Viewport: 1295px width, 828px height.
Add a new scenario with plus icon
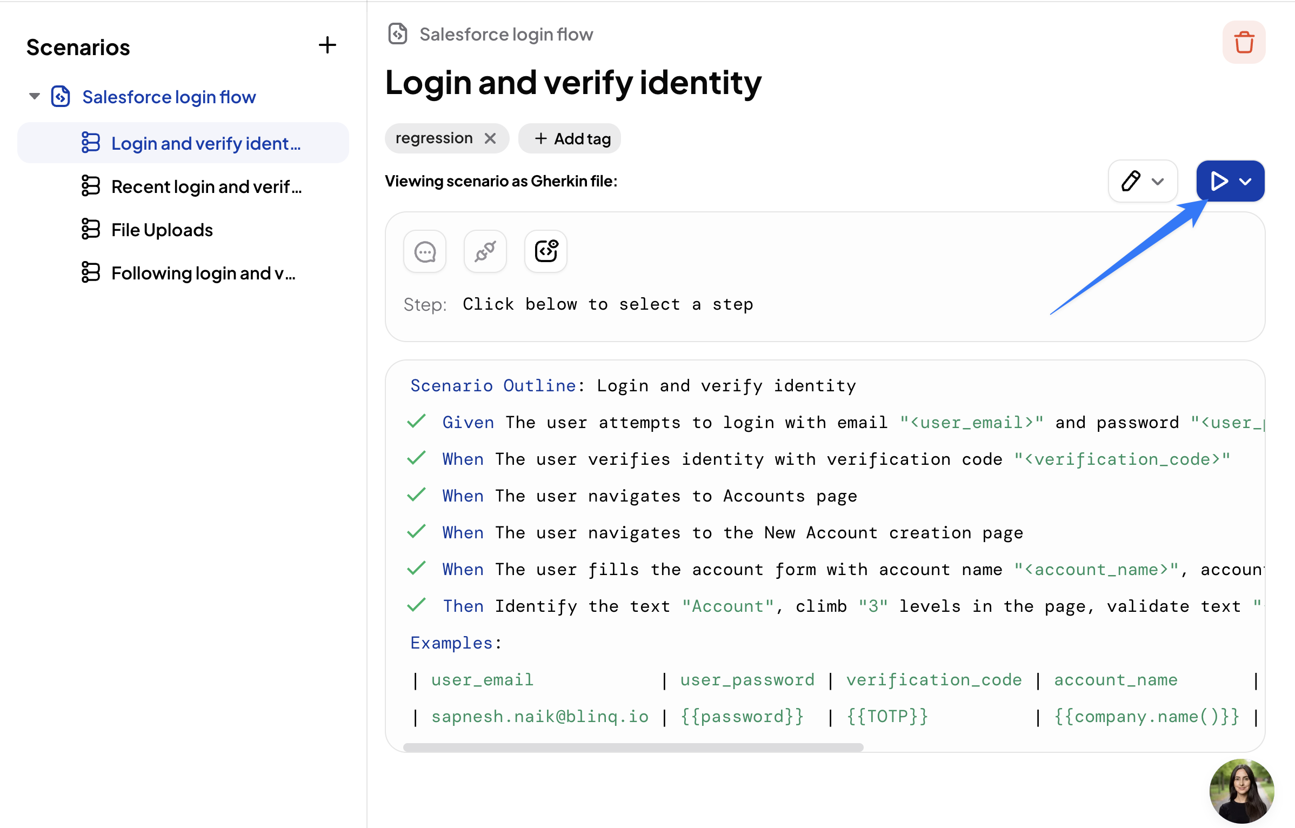(x=327, y=45)
